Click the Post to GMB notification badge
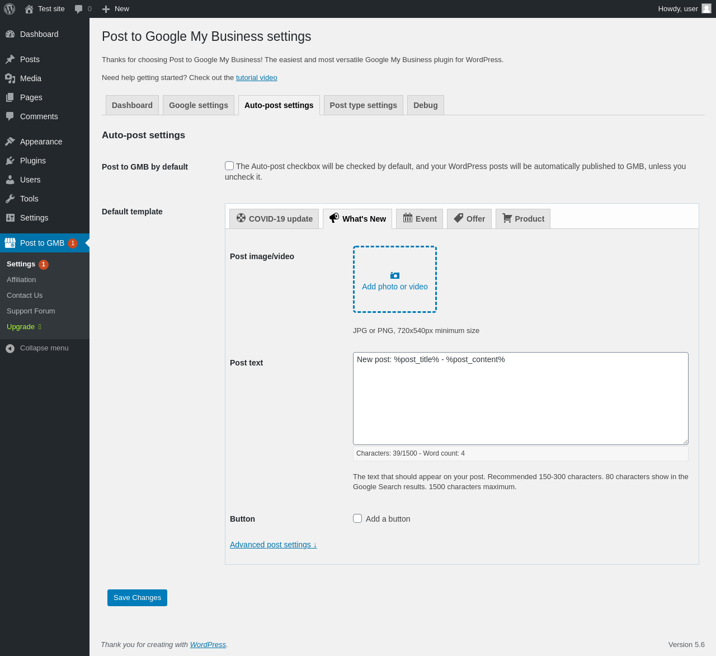716x656 pixels. [73, 243]
